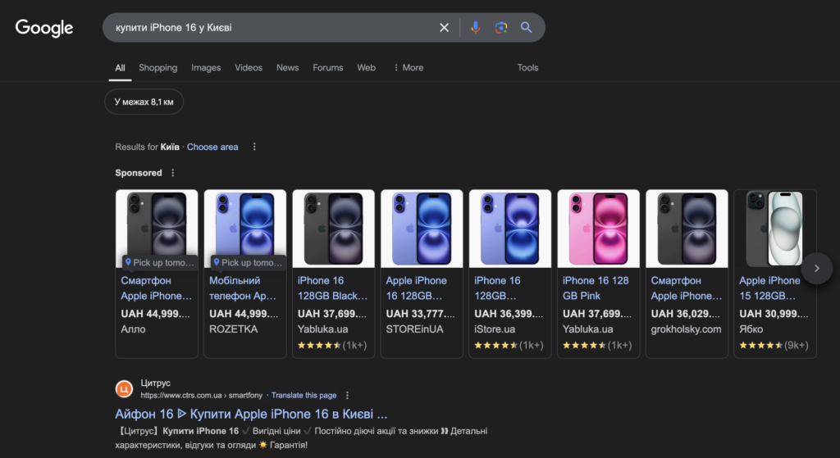Switch to the Images tab
This screenshot has height=458, width=840.
(206, 68)
